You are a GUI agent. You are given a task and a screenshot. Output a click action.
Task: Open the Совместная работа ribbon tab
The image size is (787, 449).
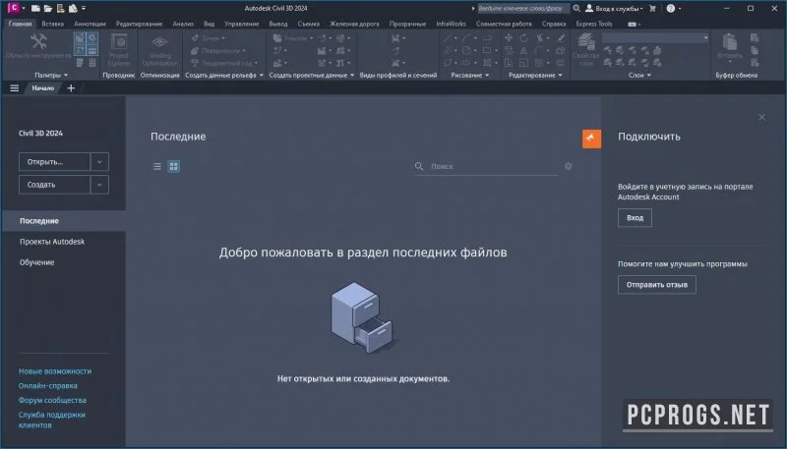pos(504,24)
